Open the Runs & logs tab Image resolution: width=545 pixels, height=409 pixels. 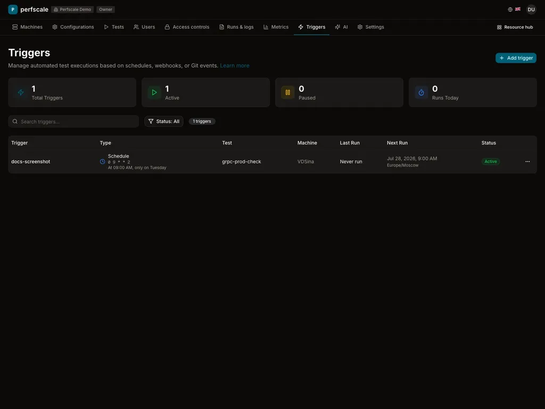236,27
